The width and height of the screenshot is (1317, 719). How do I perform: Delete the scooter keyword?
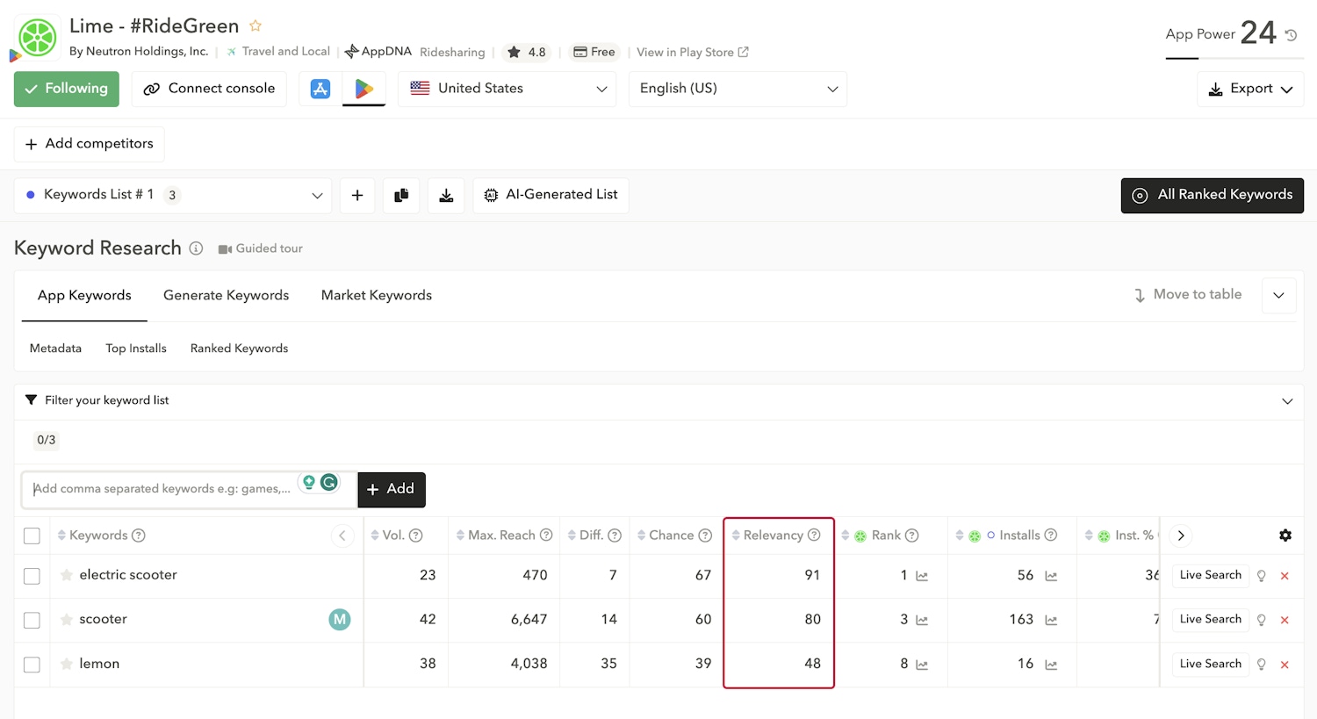click(x=1285, y=620)
